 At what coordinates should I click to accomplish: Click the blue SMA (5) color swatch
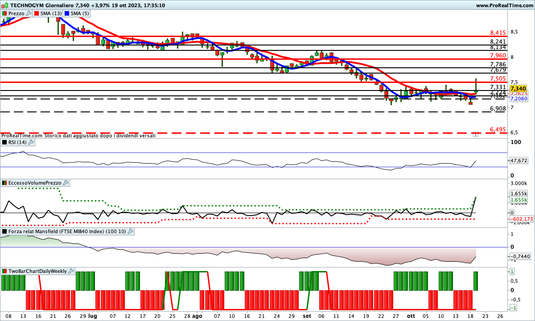[x=67, y=13]
